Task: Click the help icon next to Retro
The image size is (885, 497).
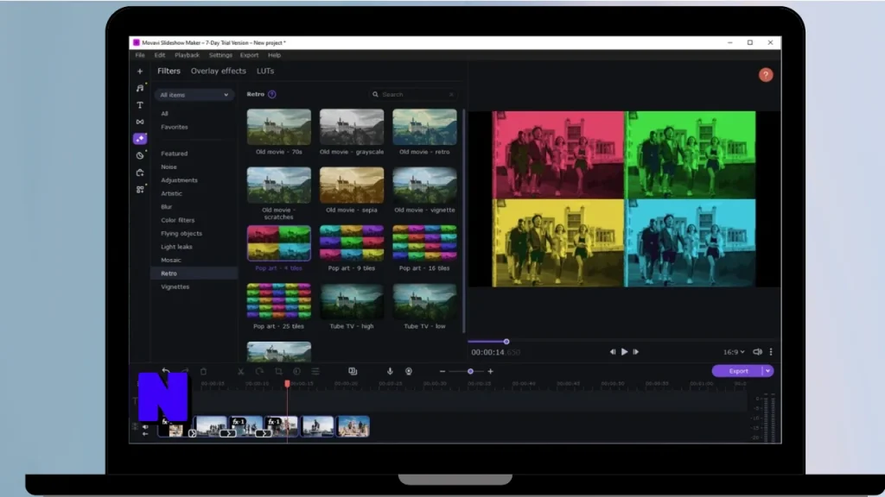Action: [x=272, y=94]
